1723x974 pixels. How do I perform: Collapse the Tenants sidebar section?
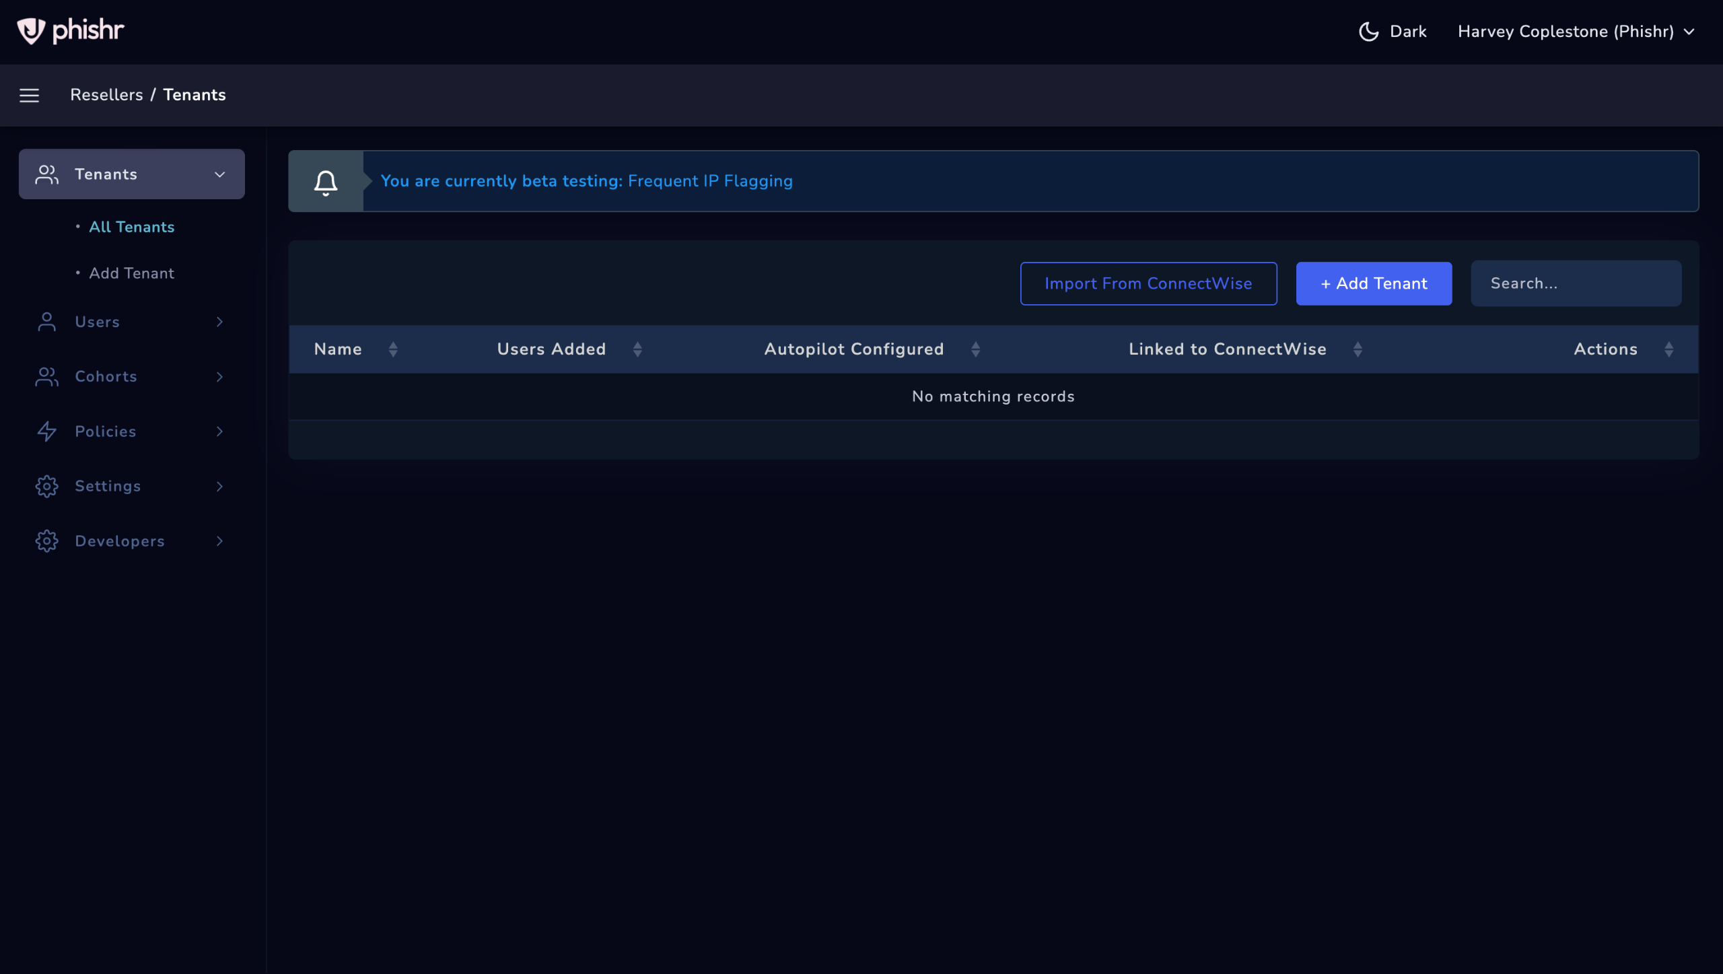(x=219, y=174)
